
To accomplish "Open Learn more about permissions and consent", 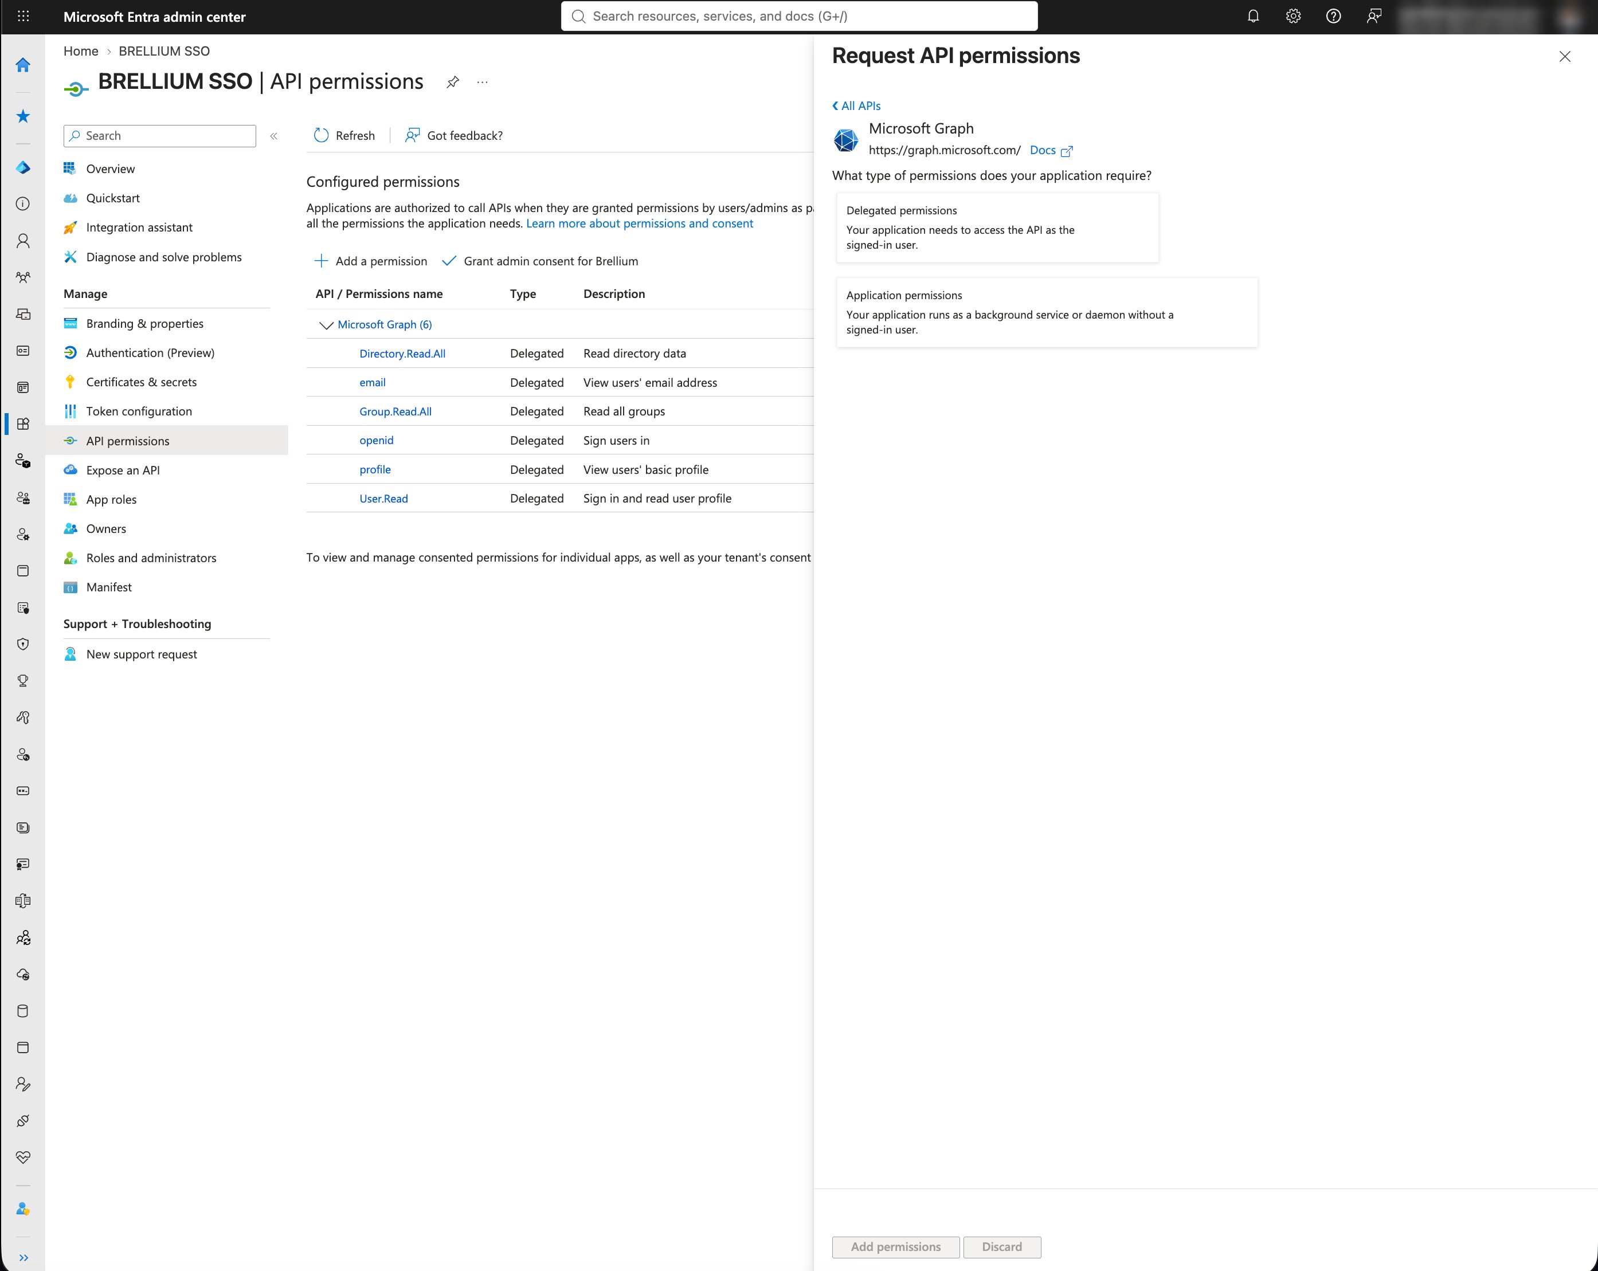I will (x=639, y=224).
